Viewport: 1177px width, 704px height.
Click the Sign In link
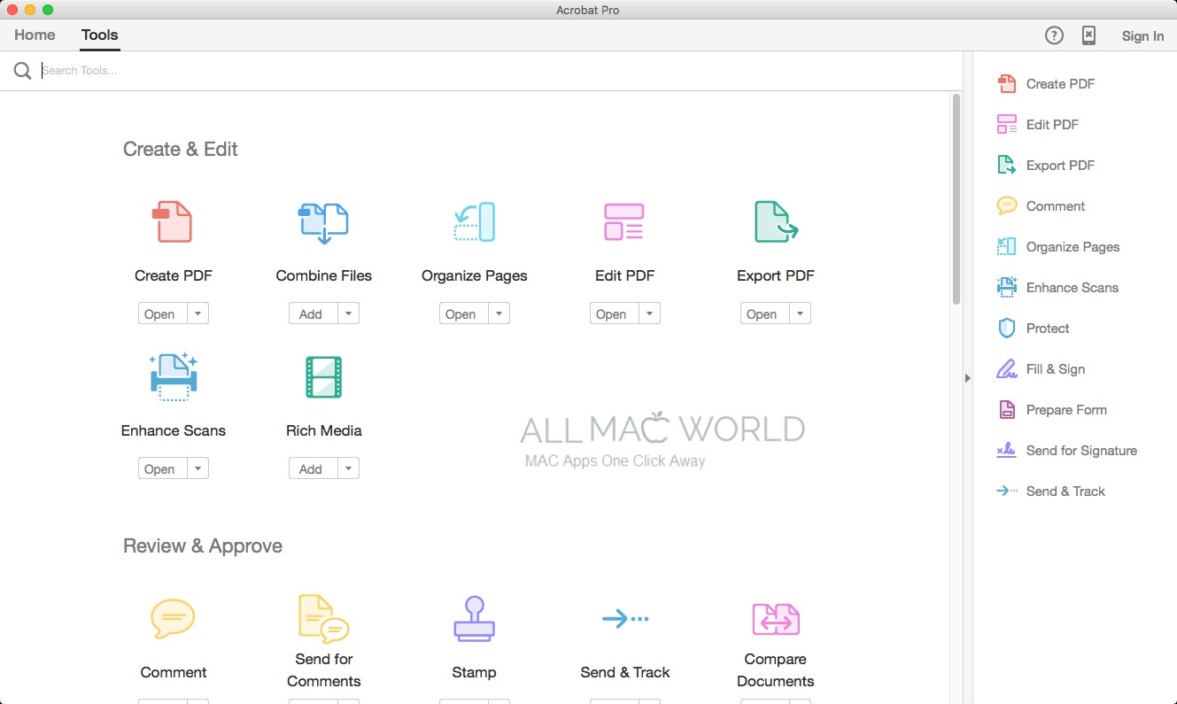click(1142, 36)
